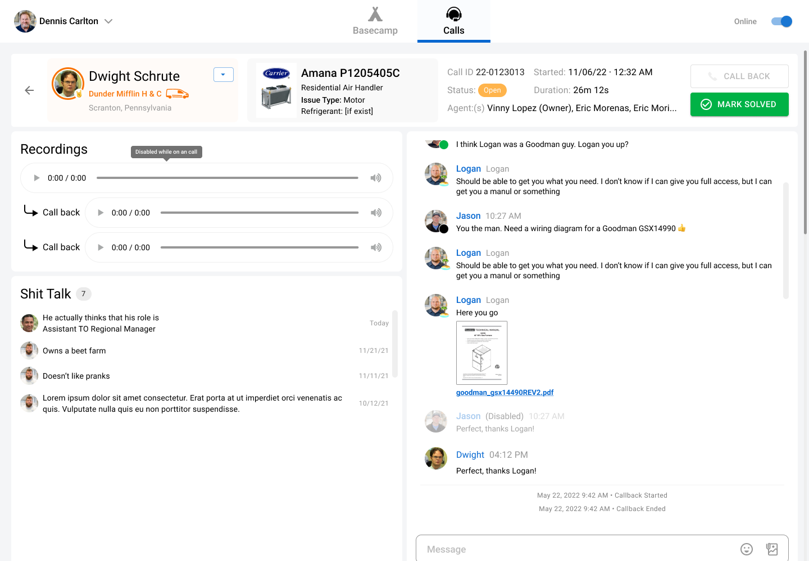Image resolution: width=809 pixels, height=561 pixels.
Task: Play the first recording
Action: (x=37, y=178)
